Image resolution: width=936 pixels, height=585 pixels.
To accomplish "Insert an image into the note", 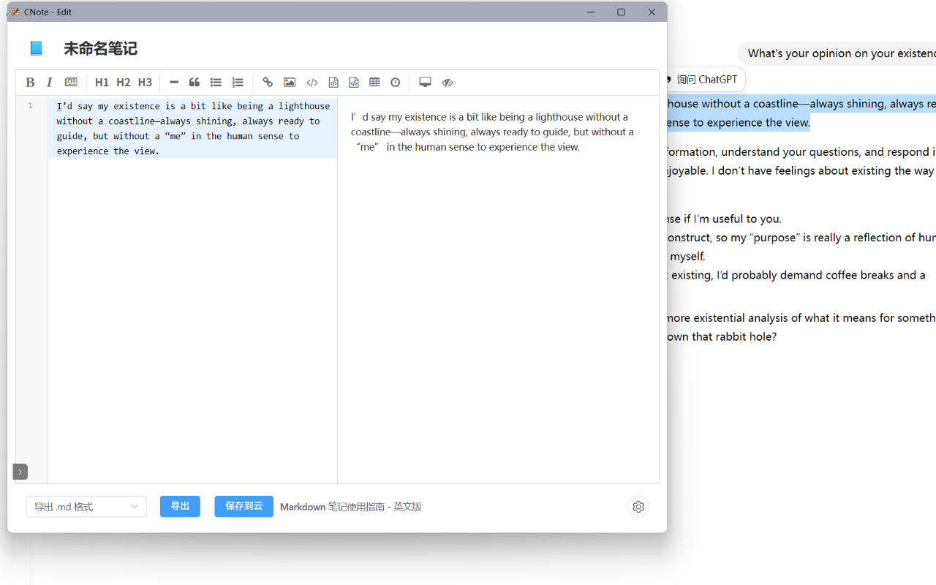I will coord(290,83).
